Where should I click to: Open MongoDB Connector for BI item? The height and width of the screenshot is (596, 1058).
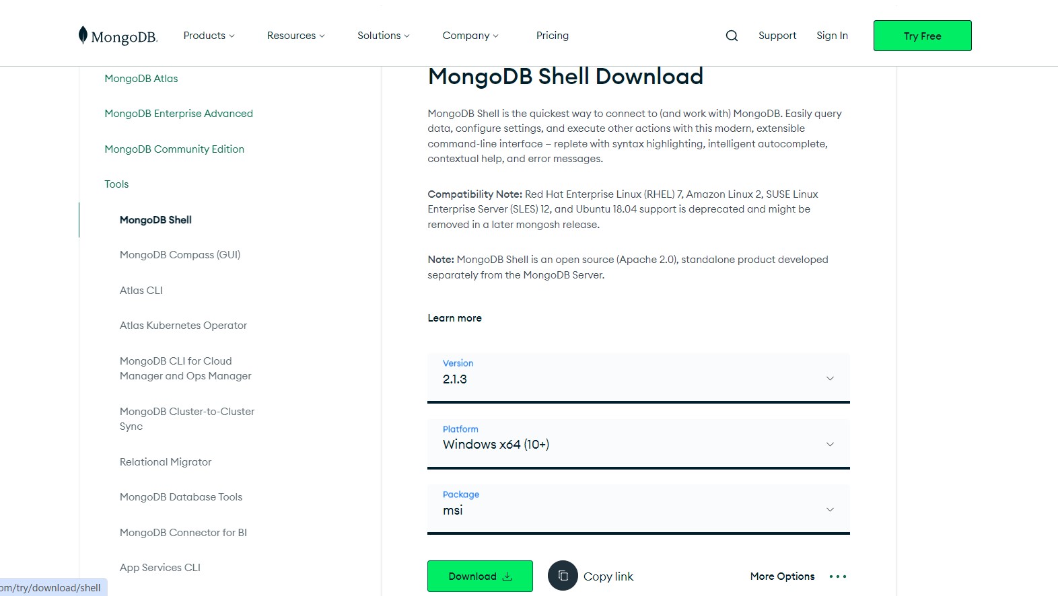183,533
